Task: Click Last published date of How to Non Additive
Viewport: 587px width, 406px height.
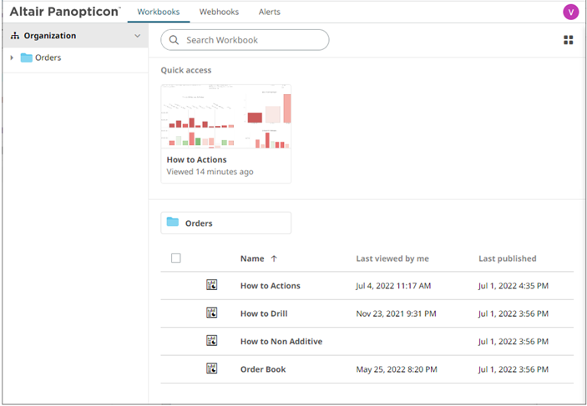Action: click(x=514, y=341)
